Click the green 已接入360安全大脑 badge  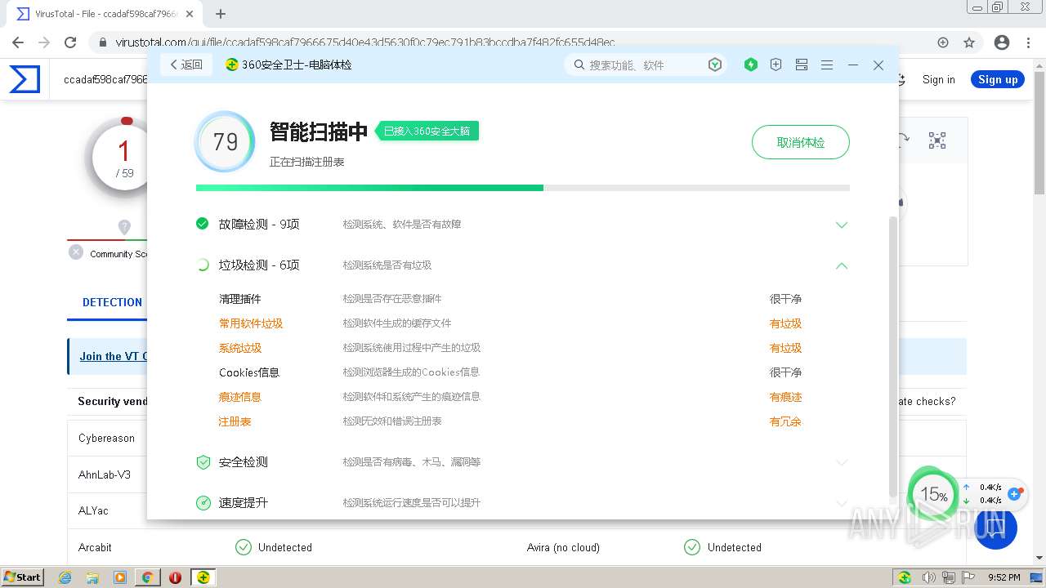(427, 131)
